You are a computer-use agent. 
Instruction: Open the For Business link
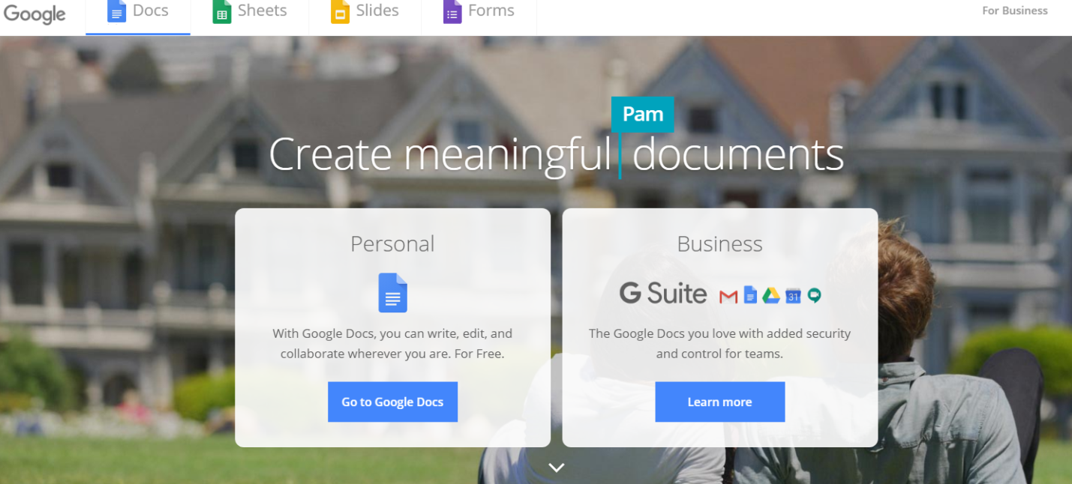[x=1015, y=10]
